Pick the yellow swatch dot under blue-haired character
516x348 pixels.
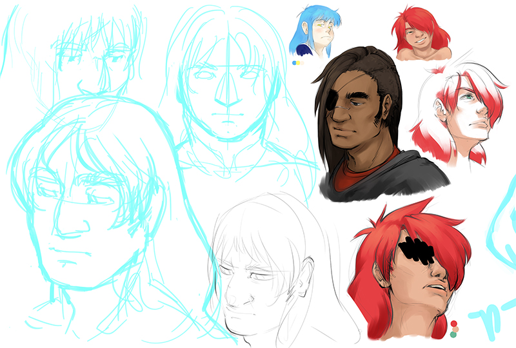pyautogui.click(x=298, y=63)
